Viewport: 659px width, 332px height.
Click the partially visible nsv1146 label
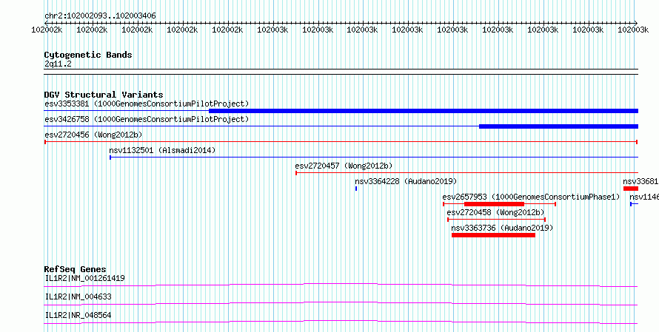pyautogui.click(x=644, y=197)
